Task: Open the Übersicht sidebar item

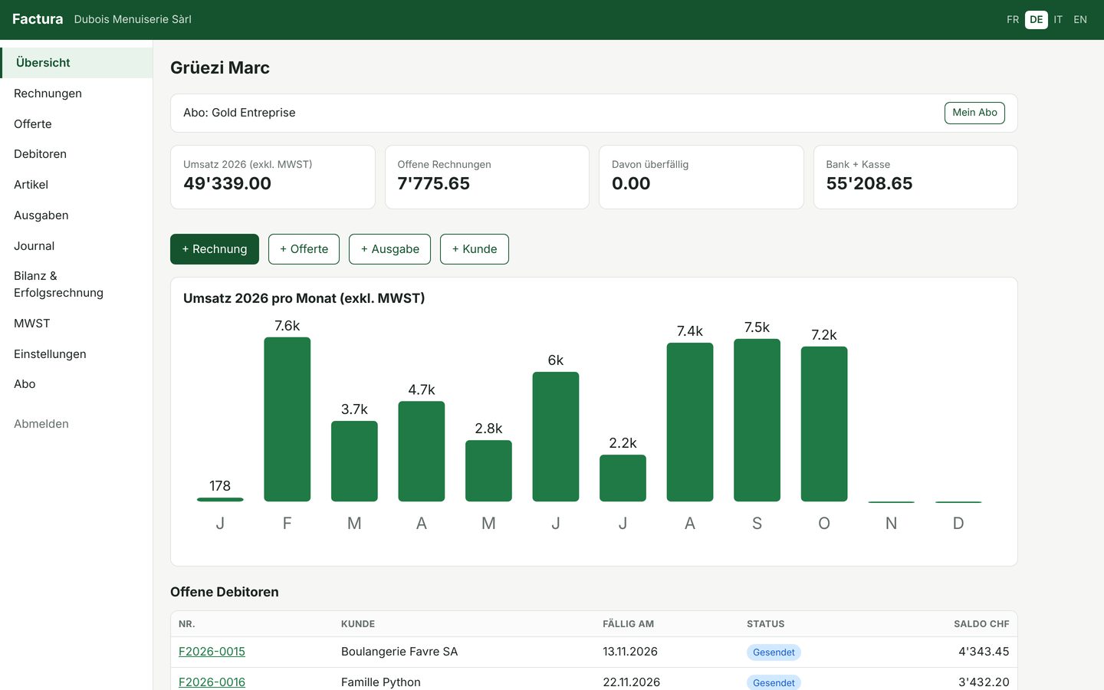Action: click(77, 63)
